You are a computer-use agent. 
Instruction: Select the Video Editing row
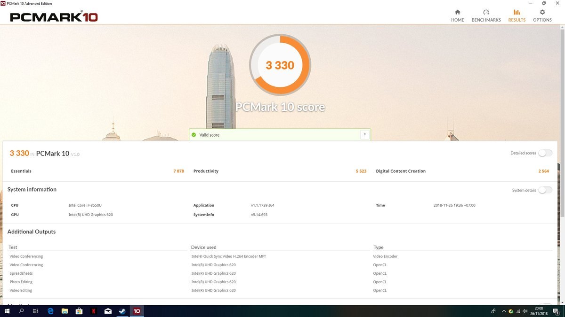coord(280,290)
